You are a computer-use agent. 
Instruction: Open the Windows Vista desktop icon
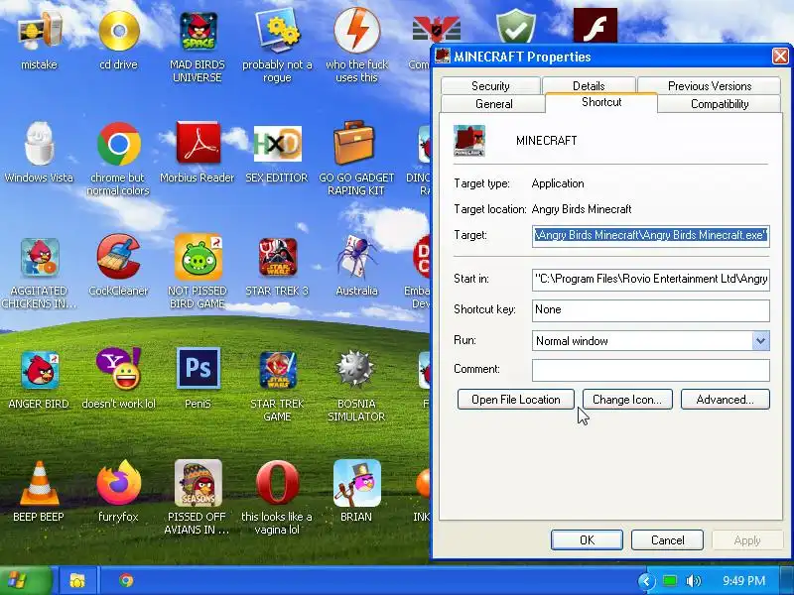coord(40,144)
